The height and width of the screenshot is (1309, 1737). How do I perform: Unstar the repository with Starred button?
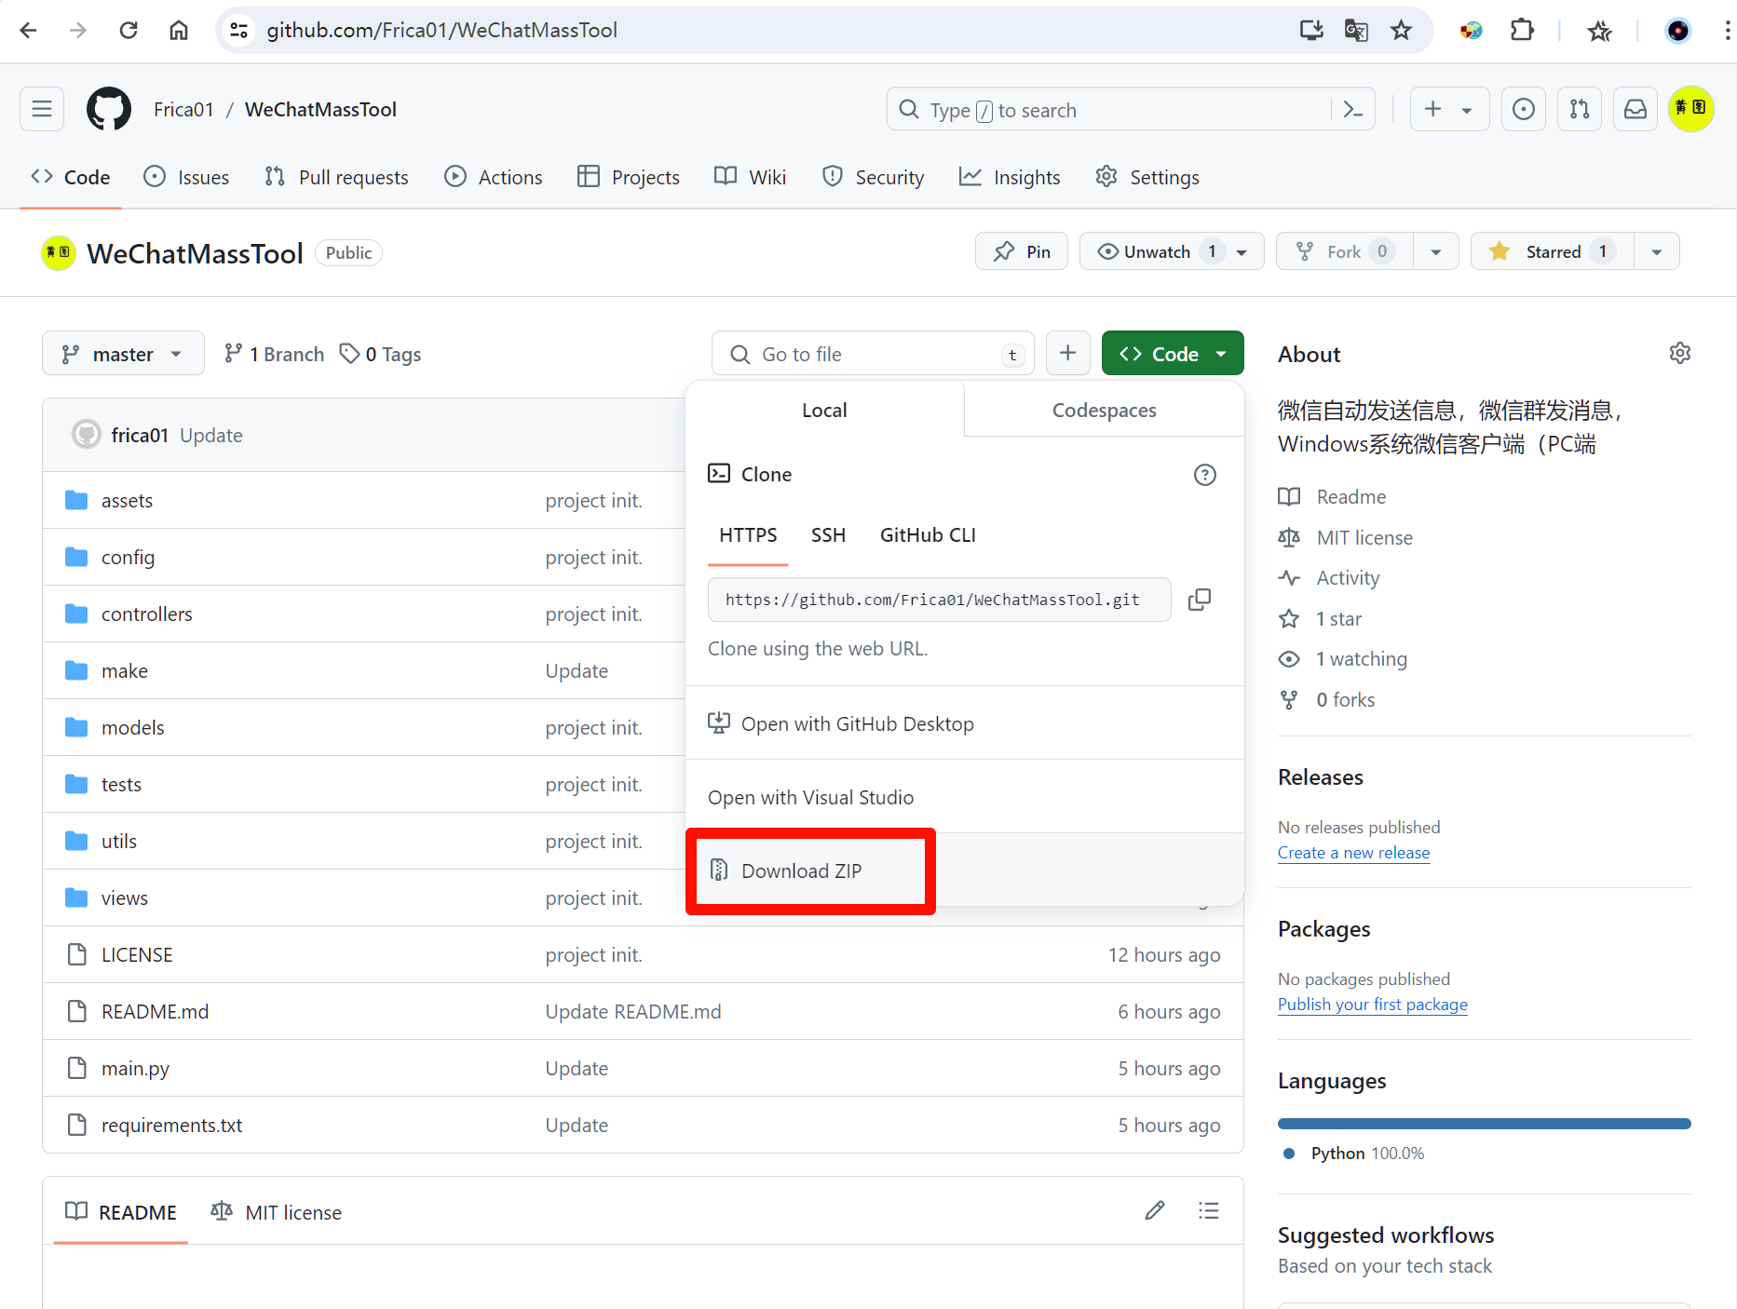tap(1552, 251)
